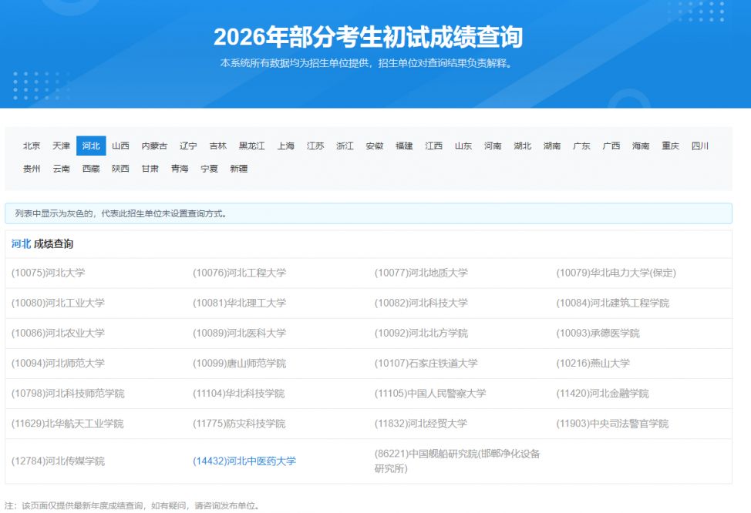751x513 pixels.
Task: Click (10081)华北理工大学 entry
Action: tap(240, 303)
